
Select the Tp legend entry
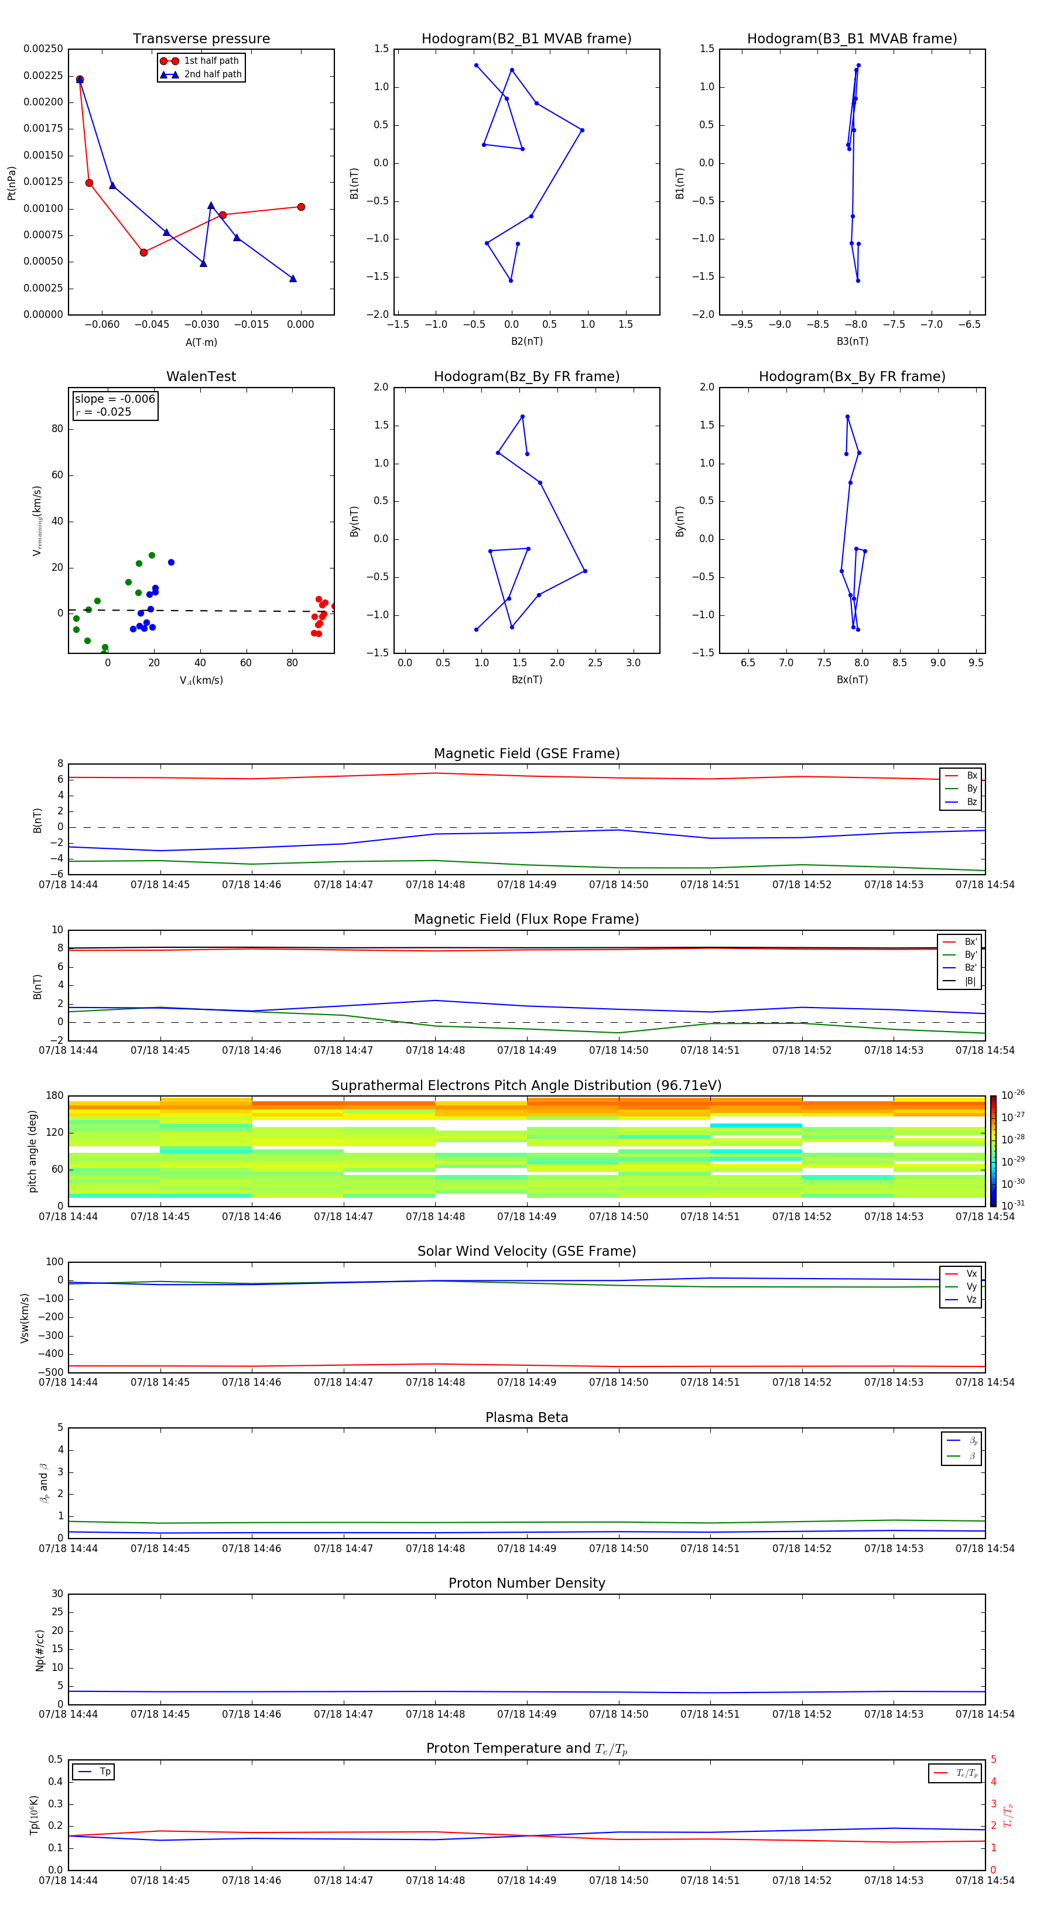[x=94, y=1772]
